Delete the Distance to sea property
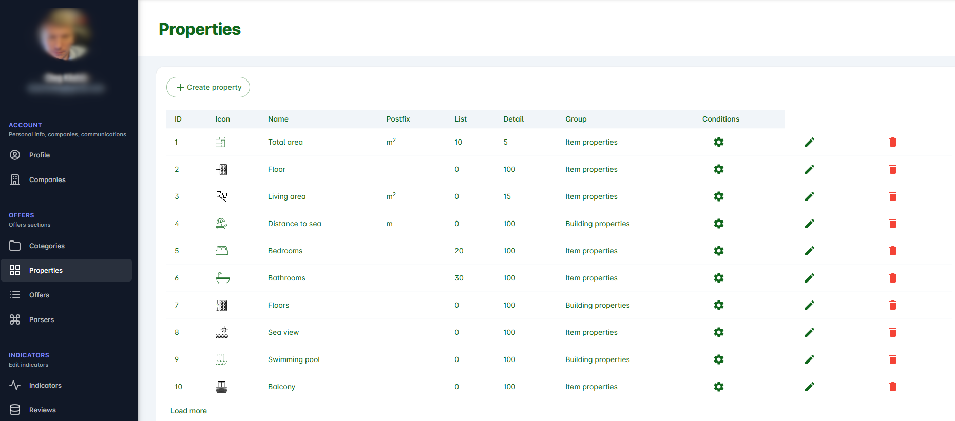This screenshot has width=955, height=421. point(893,224)
